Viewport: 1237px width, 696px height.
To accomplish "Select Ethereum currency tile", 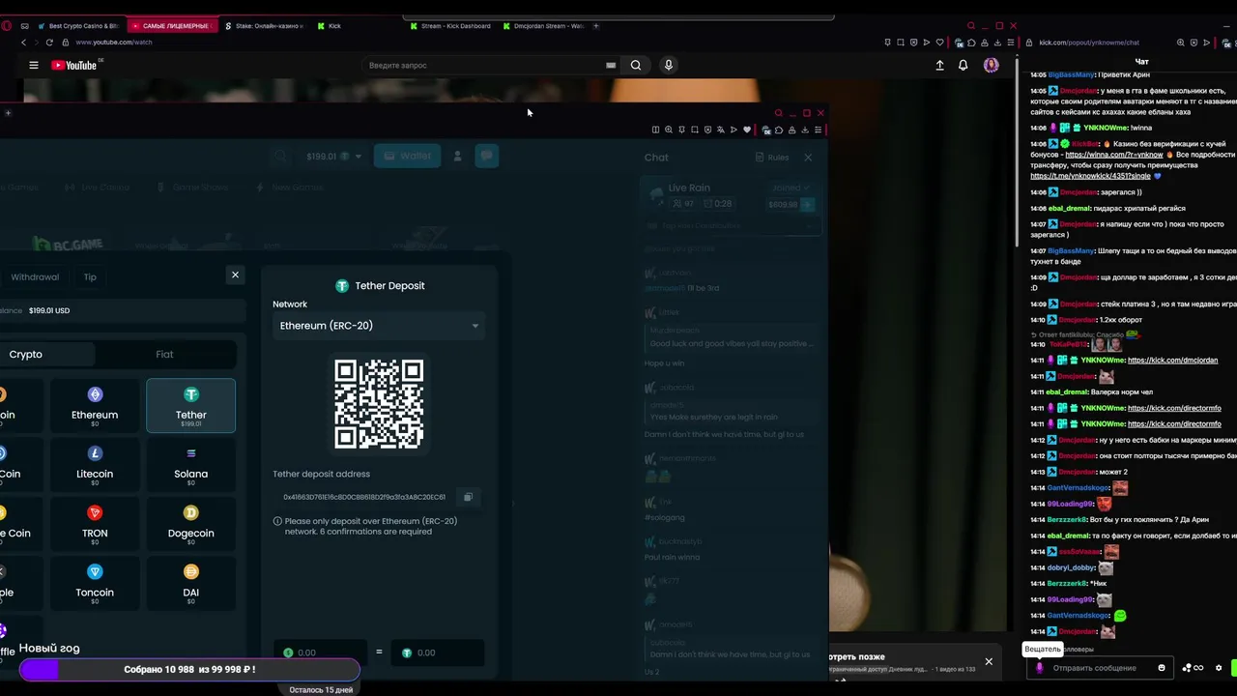I will pos(95,406).
